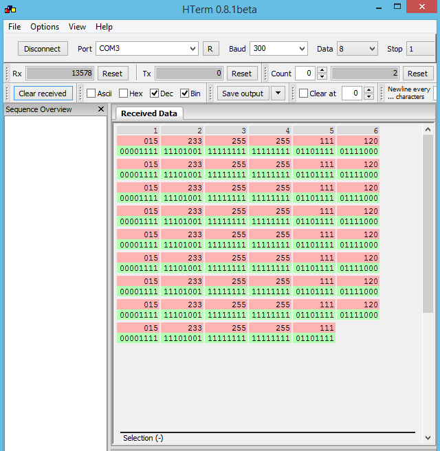The image size is (440, 451).
Task: Maximize the HTerm window
Action: 397,7
